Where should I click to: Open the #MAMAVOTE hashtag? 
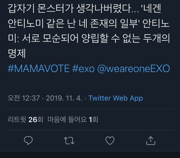(x=39, y=69)
